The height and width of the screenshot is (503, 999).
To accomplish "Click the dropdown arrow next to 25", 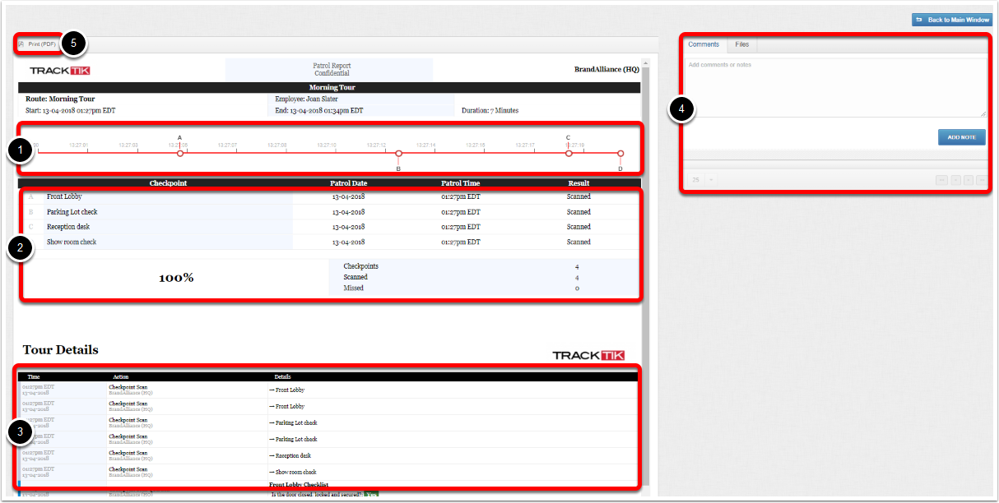I will [x=711, y=179].
